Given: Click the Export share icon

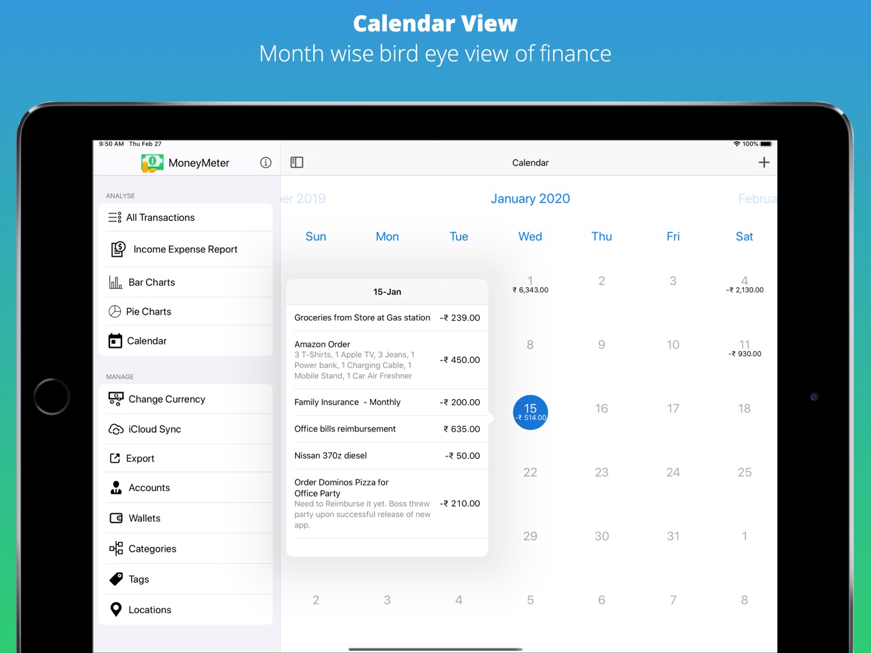Looking at the screenshot, I should click(115, 459).
